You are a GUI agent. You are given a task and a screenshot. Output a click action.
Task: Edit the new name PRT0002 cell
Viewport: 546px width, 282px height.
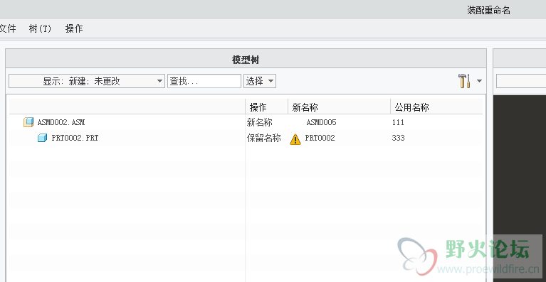pyautogui.click(x=320, y=138)
